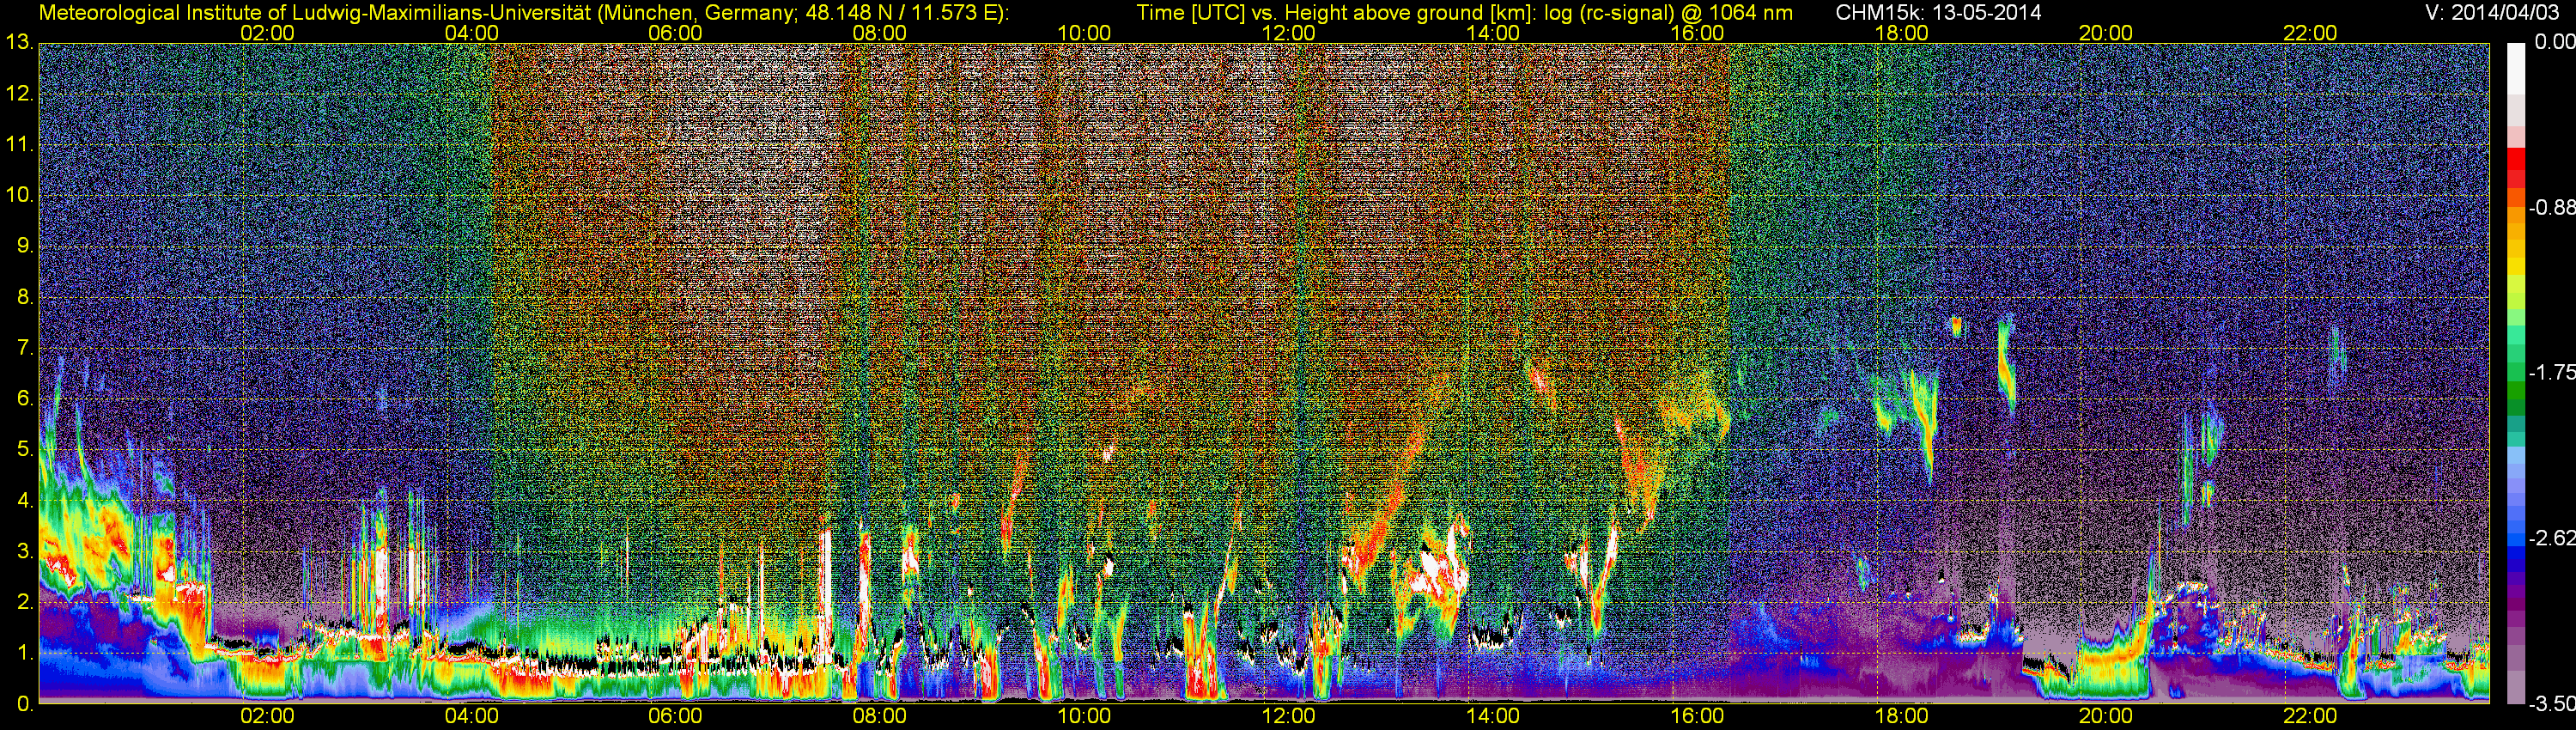
Task: Click the height axis label '10.'
Action: pyautogui.click(x=19, y=195)
